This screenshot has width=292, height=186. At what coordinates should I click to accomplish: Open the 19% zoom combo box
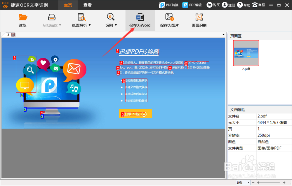[x=243, y=183]
